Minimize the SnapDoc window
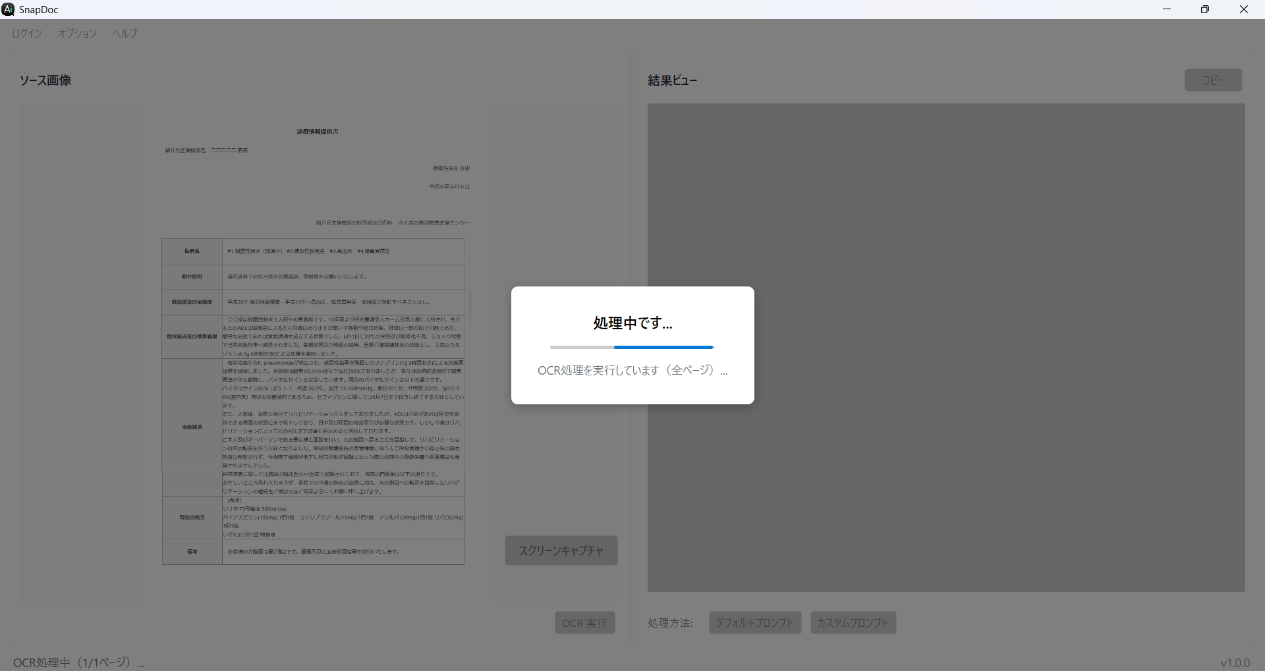1265x671 pixels. [1167, 9]
